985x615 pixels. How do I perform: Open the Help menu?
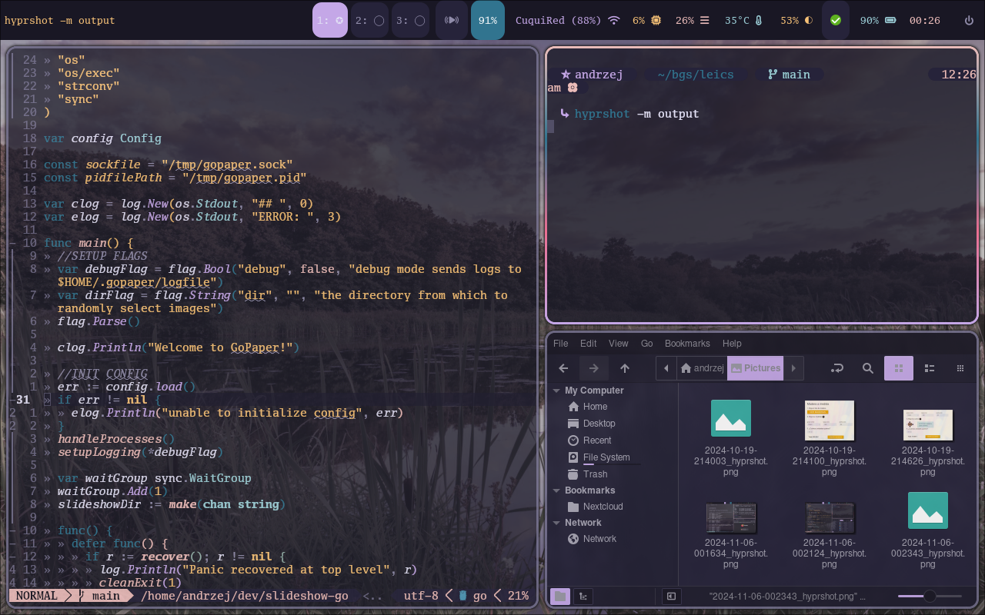point(733,344)
